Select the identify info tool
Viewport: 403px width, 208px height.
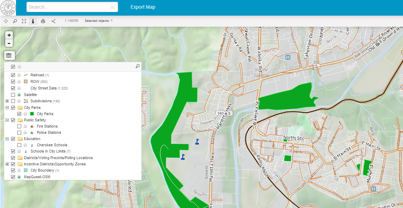(x=33, y=21)
